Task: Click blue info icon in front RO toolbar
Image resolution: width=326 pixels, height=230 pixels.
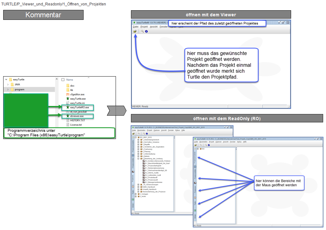Action: 209,145
